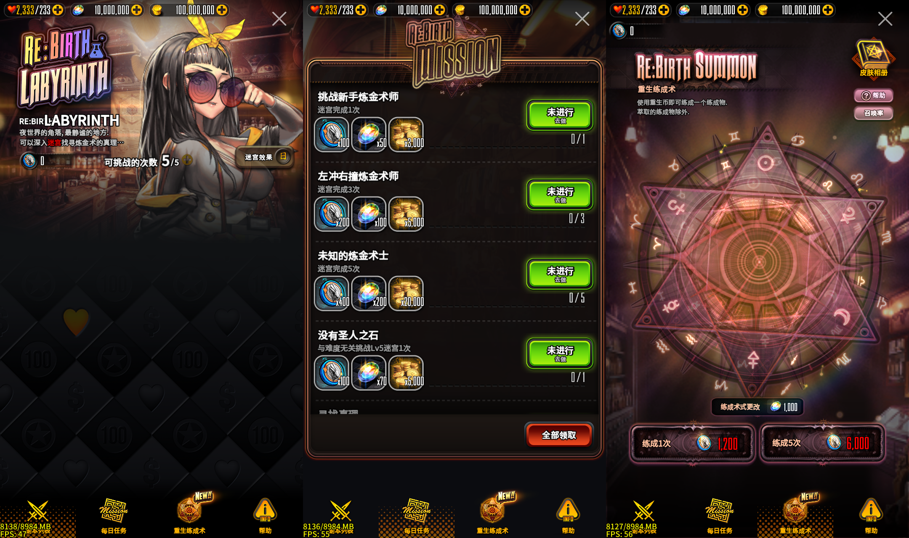Tap plus icon next to challenge count 5/5
909x538 pixels.
188,160
